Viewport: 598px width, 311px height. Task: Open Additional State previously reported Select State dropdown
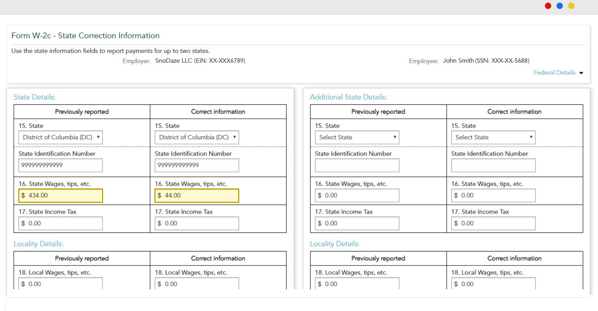(x=357, y=137)
